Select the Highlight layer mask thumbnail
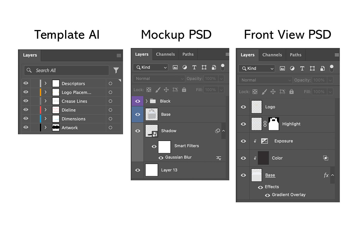360x240 pixels. (274, 124)
